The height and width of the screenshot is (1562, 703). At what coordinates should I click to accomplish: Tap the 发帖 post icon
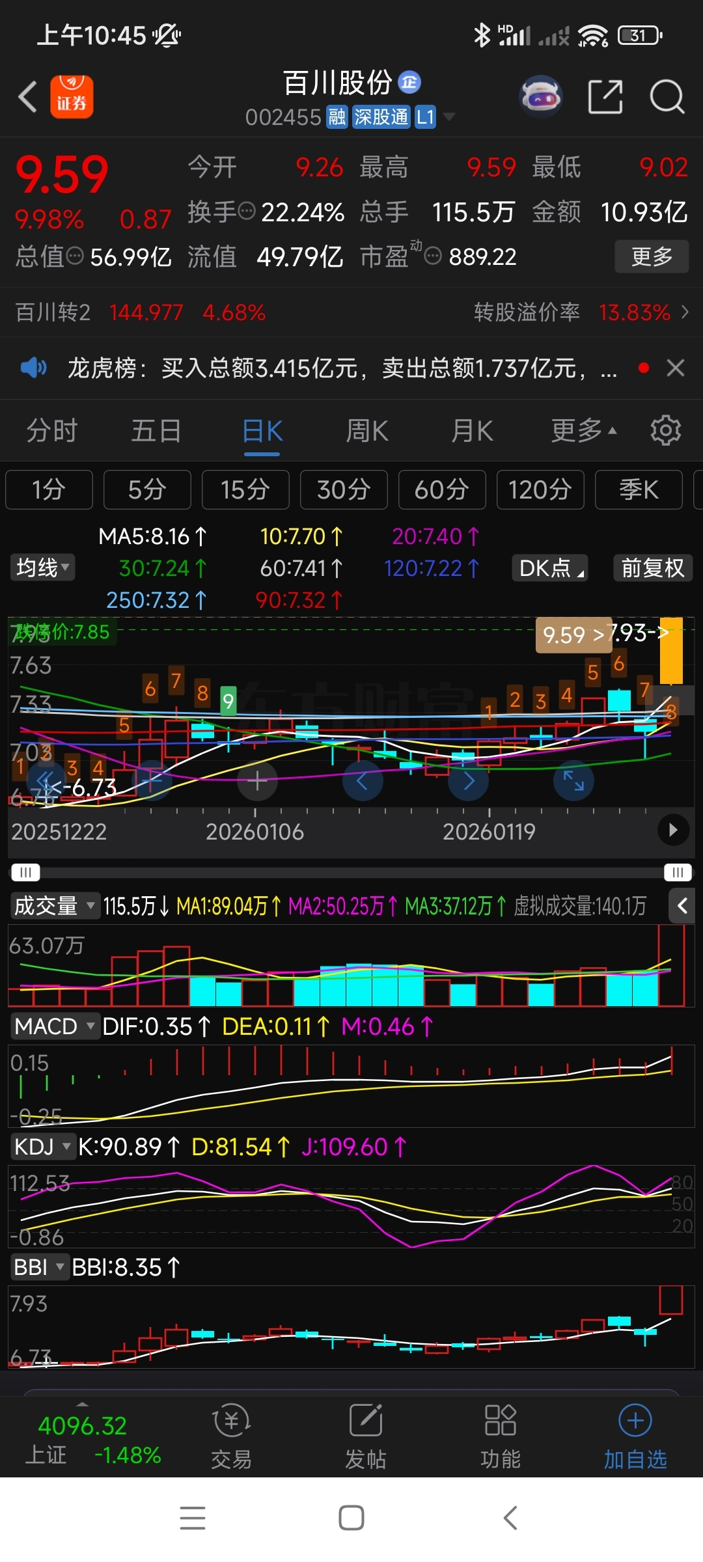click(x=366, y=1437)
